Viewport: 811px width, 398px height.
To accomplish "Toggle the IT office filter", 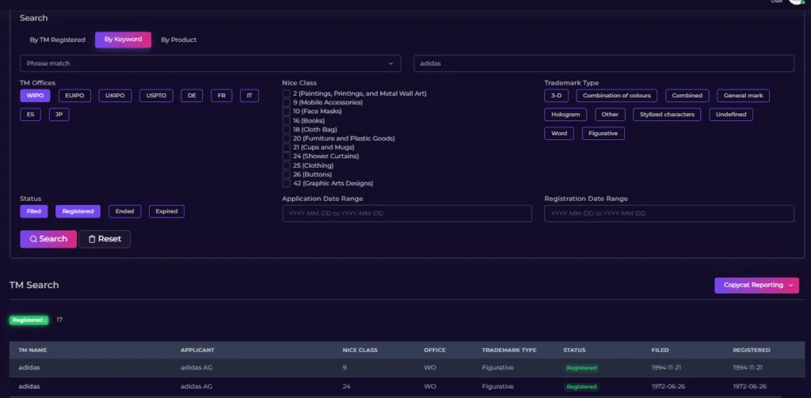I will [249, 96].
